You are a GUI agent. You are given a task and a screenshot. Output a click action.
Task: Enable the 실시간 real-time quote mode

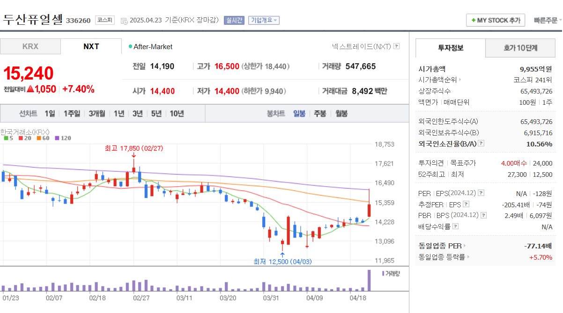tap(234, 21)
